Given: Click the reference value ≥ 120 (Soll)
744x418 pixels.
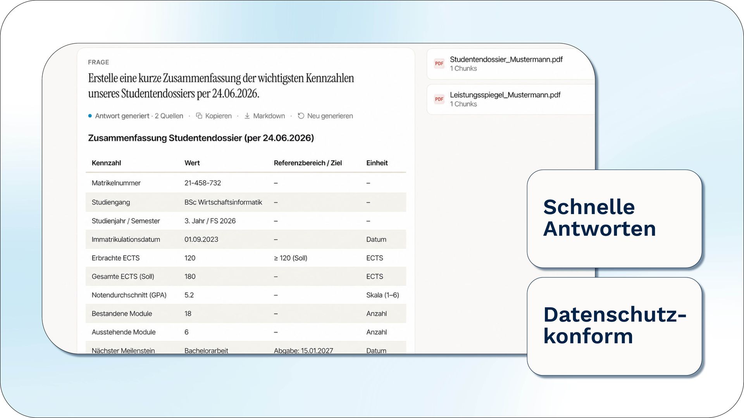Looking at the screenshot, I should point(290,258).
